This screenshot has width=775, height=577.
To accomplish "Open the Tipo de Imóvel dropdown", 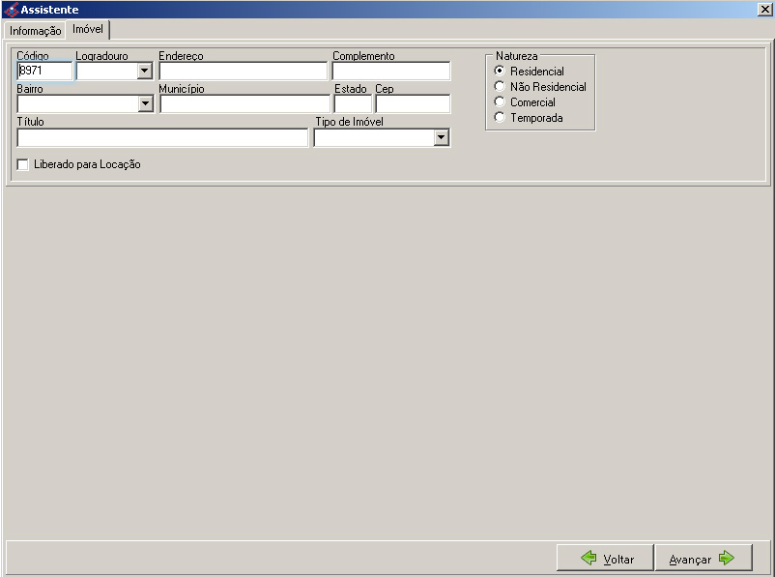I will [x=441, y=137].
